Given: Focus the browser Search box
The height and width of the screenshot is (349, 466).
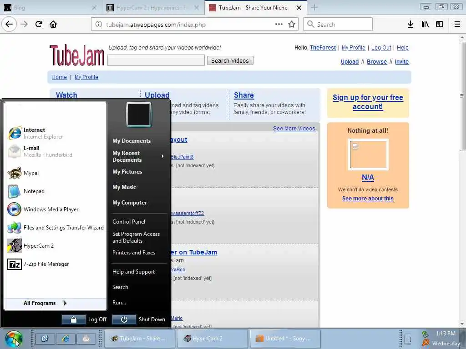Looking at the screenshot, I should [338, 25].
